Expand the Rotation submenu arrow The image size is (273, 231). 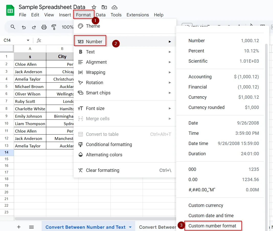click(x=170, y=83)
